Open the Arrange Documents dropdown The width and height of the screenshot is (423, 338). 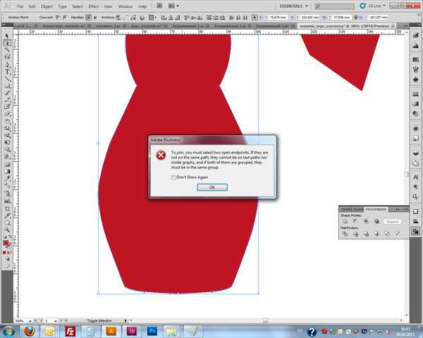click(173, 6)
